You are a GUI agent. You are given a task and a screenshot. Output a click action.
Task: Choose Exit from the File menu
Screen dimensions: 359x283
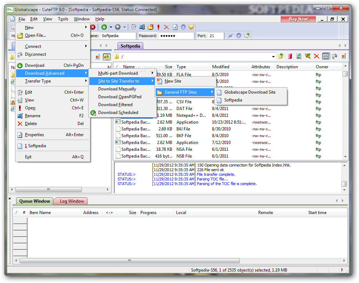[x=53, y=157]
